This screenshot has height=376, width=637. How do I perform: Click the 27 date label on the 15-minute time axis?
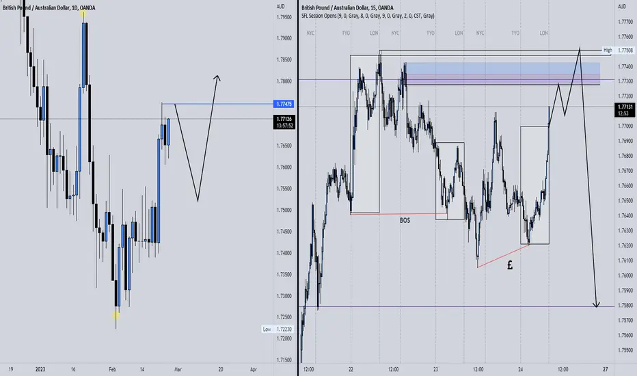click(x=606, y=369)
